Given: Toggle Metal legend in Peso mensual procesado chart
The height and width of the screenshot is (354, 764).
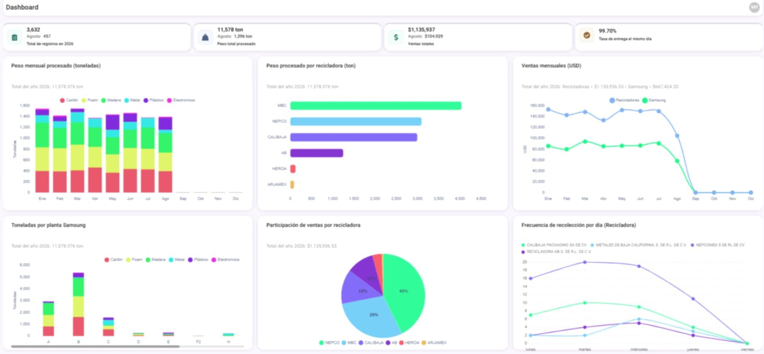Looking at the screenshot, I should click(x=132, y=100).
